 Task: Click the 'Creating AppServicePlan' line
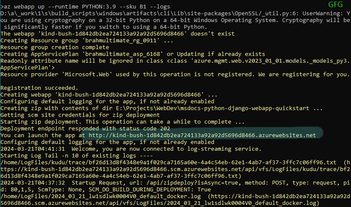pos(128,54)
